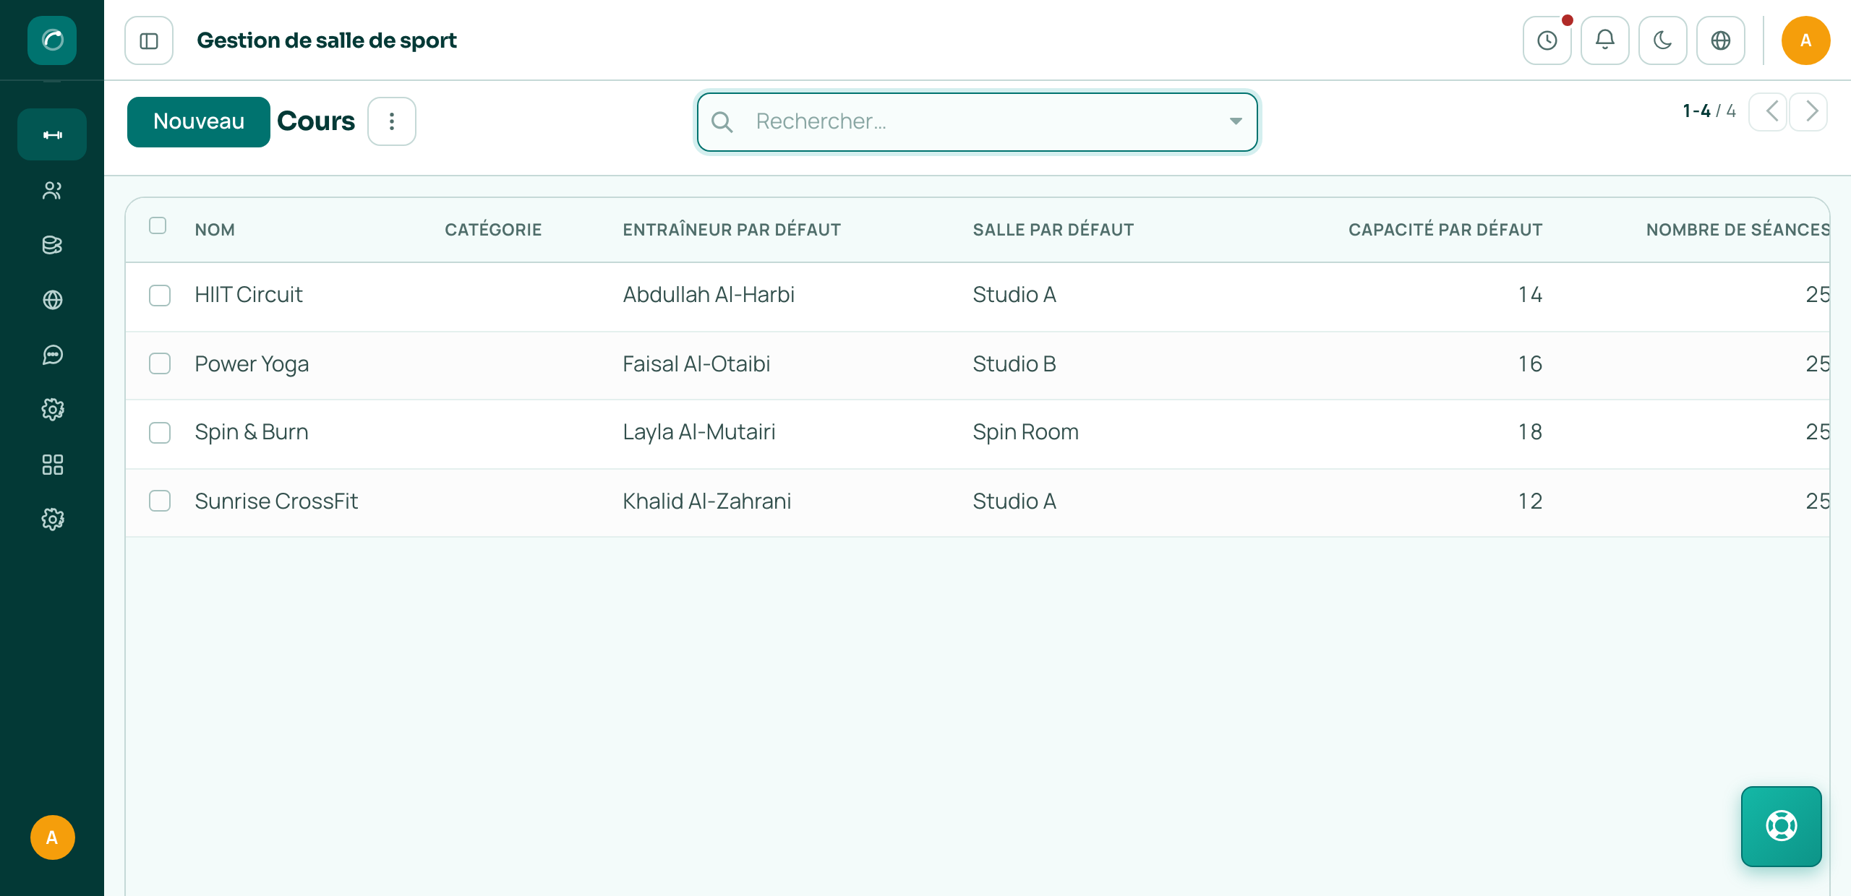Open the members users sidebar icon
Viewport: 1851px width, 896px height.
pyautogui.click(x=52, y=191)
